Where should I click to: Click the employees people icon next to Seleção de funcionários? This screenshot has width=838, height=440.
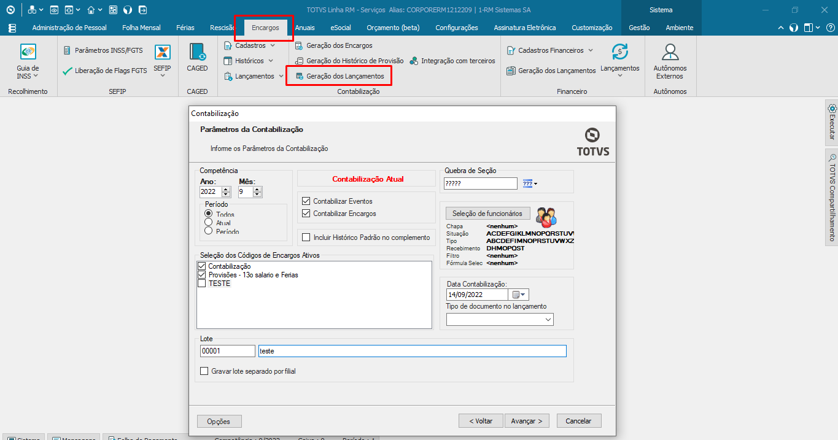(x=546, y=216)
